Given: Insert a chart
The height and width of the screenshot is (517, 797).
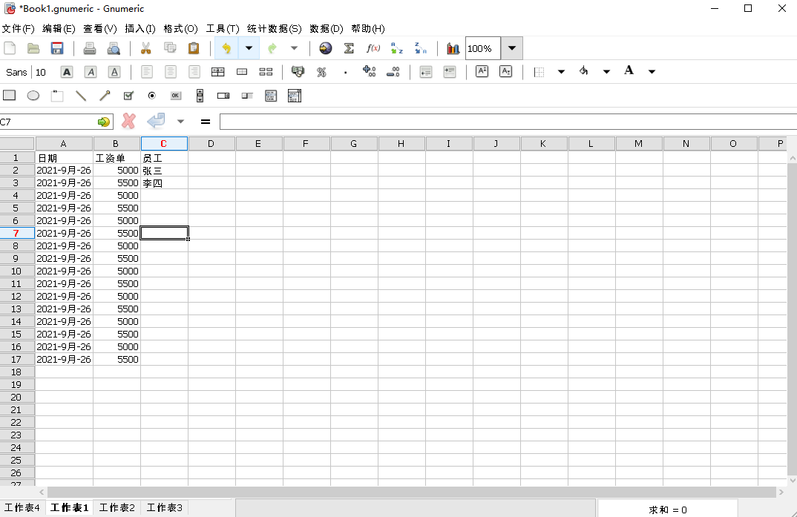Looking at the screenshot, I should click(453, 48).
